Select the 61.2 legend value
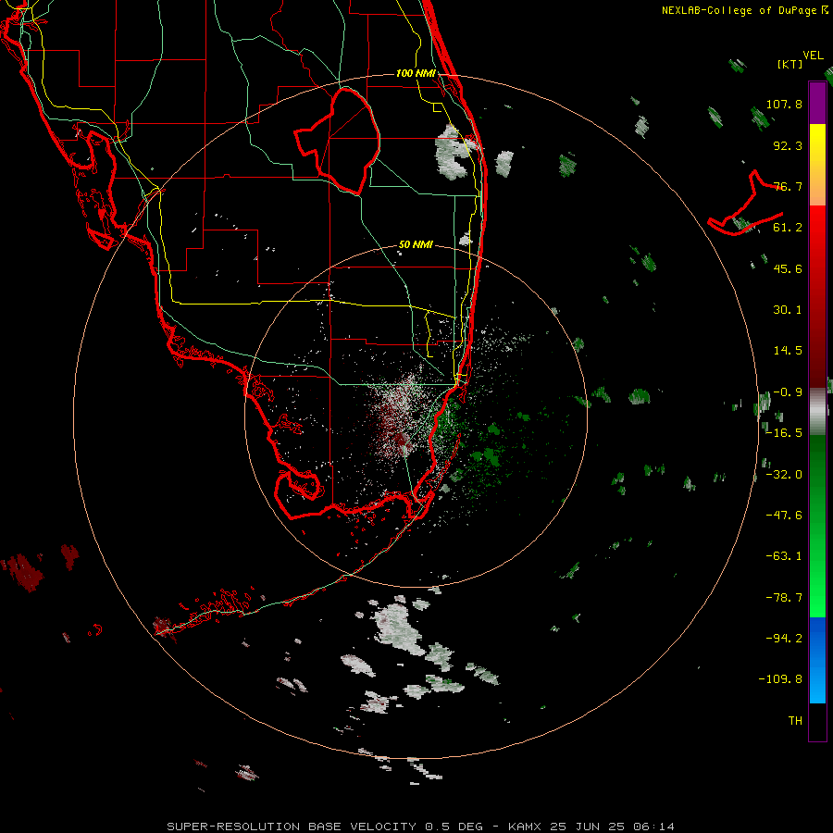Screen dimensions: 833x833 pos(788,228)
